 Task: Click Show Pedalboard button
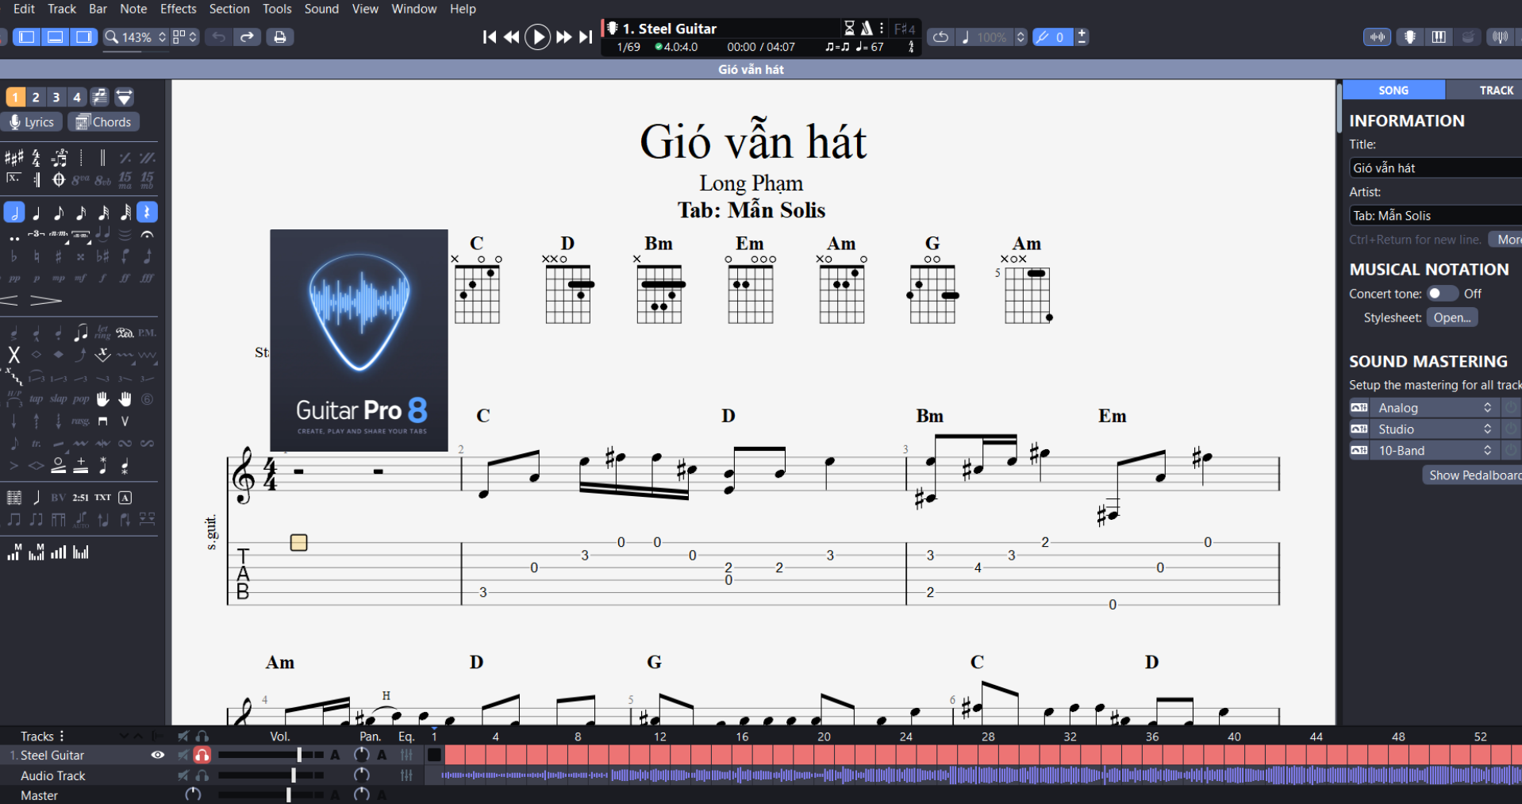tap(1473, 475)
